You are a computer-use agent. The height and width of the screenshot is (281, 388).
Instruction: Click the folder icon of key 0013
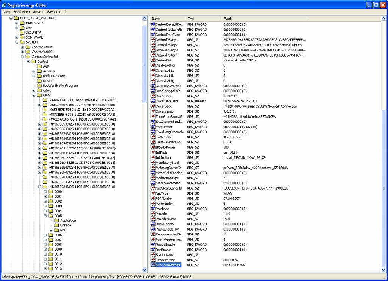[x=51, y=268]
